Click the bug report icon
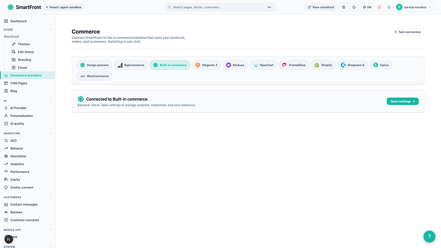The height and width of the screenshot is (248, 441). pyautogui.click(x=379, y=7)
